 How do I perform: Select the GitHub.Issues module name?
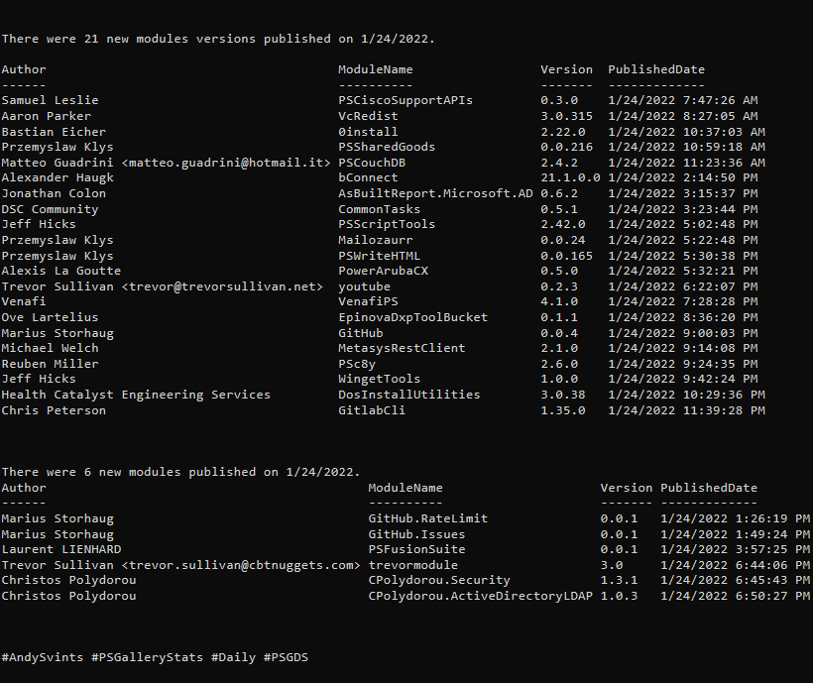[x=416, y=533]
